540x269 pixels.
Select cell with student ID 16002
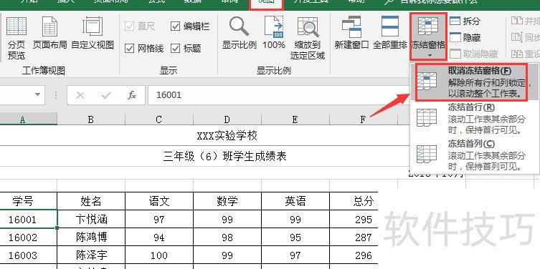pos(29,237)
